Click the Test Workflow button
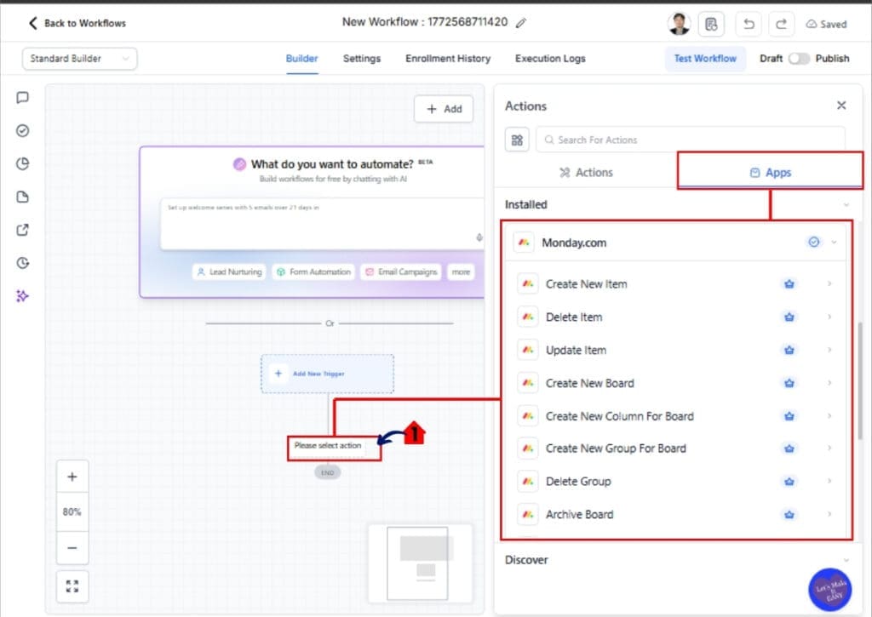This screenshot has height=617, width=872. click(705, 59)
